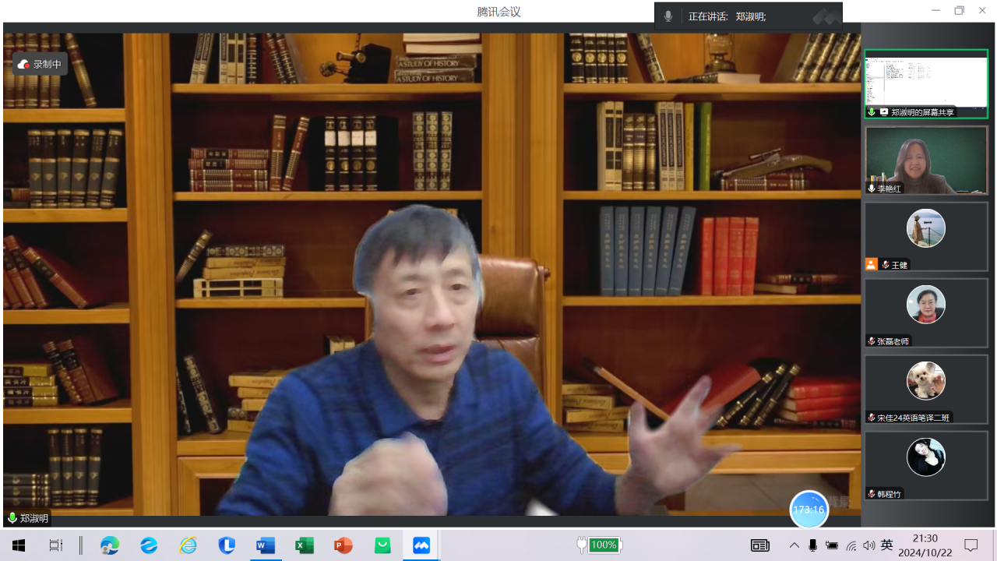The width and height of the screenshot is (997, 561).
Task: Open Tencent Meeting from the taskbar
Action: (x=421, y=545)
